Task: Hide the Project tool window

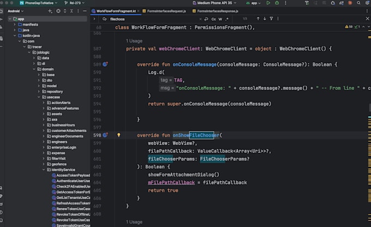Action: (x=85, y=11)
